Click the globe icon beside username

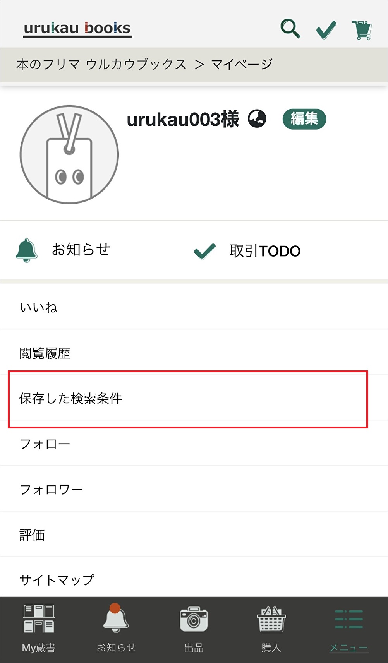[257, 119]
